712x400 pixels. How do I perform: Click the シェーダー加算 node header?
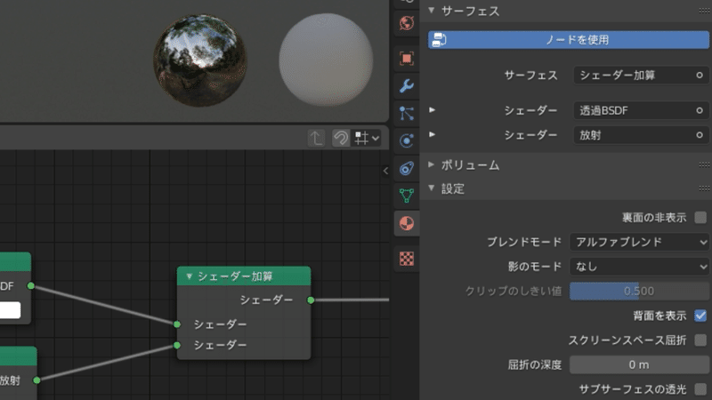pos(244,276)
